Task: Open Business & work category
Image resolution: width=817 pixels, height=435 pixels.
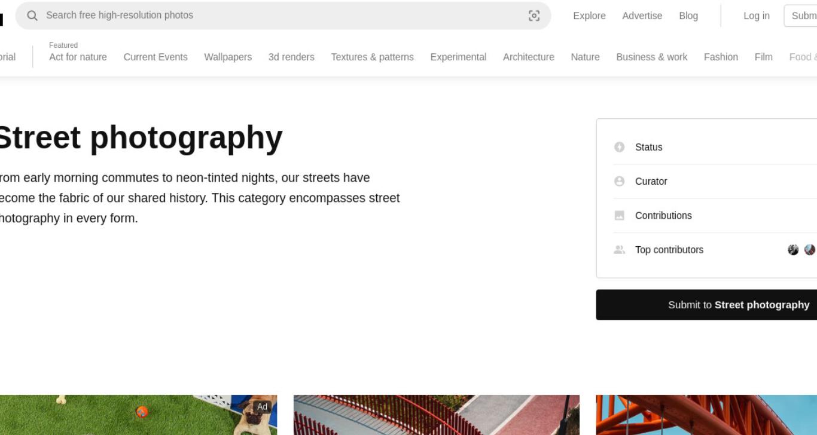Action: coord(651,57)
